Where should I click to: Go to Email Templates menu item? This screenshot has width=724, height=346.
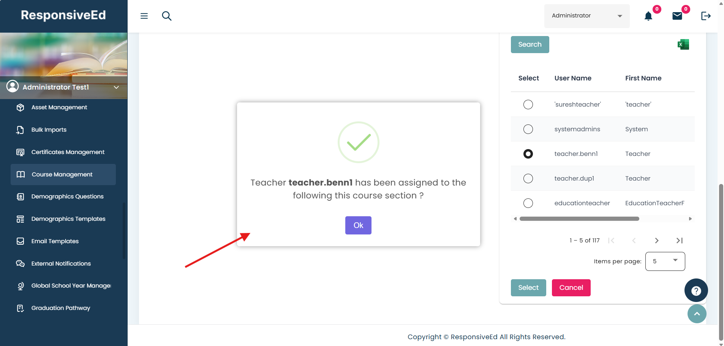click(x=55, y=241)
